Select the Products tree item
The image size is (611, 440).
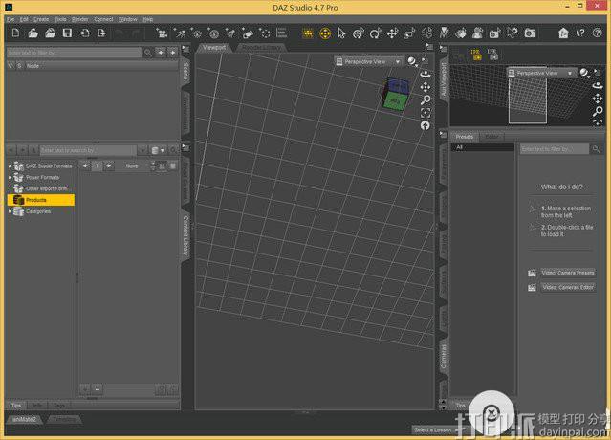click(41, 200)
